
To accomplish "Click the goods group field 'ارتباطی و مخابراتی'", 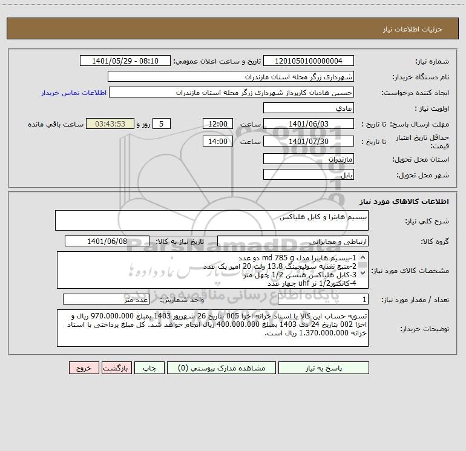I will tap(293, 241).
